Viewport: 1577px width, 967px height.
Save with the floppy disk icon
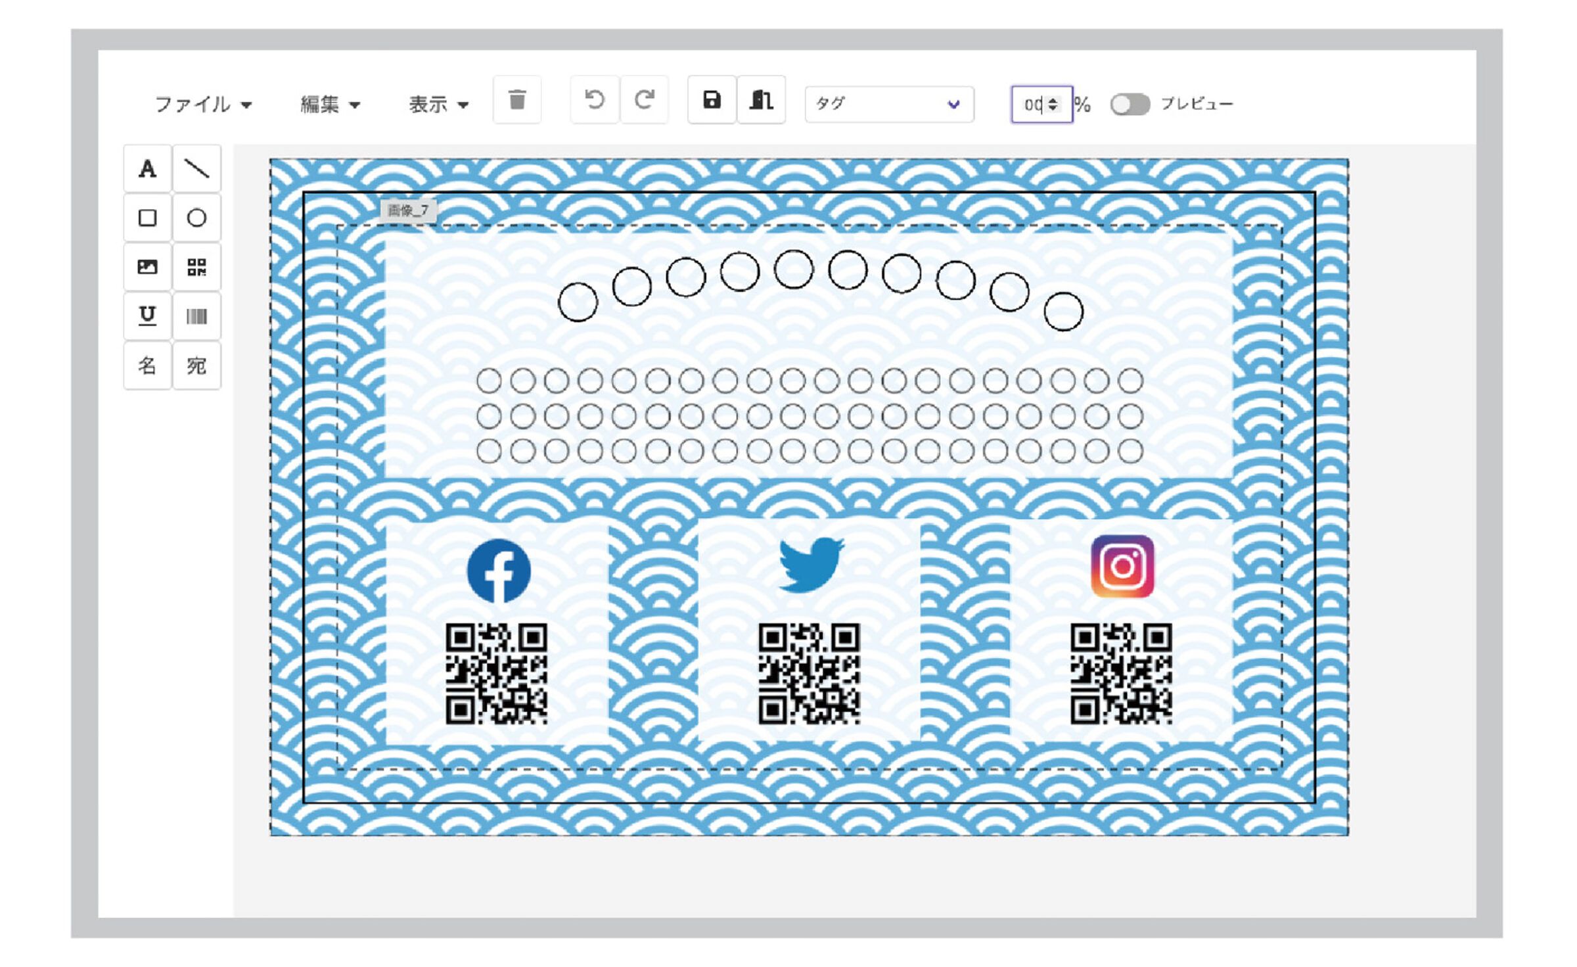[712, 100]
